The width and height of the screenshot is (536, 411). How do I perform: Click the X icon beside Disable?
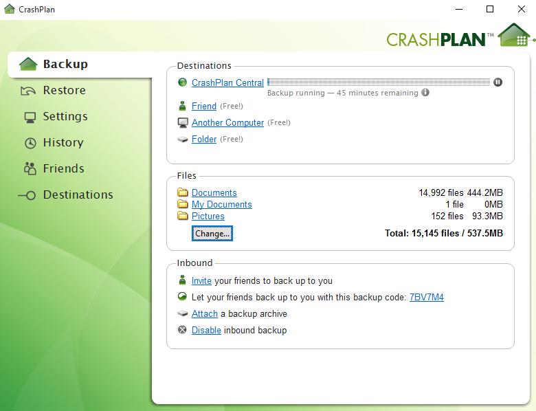click(x=183, y=330)
